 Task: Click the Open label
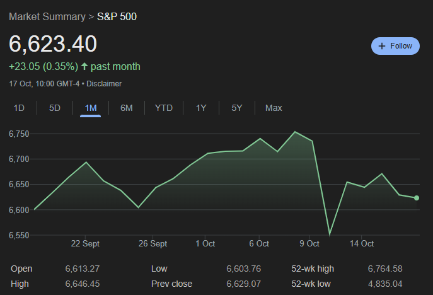(21, 269)
